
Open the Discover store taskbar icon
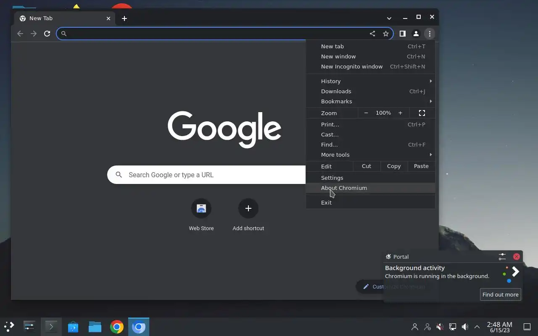click(73, 326)
